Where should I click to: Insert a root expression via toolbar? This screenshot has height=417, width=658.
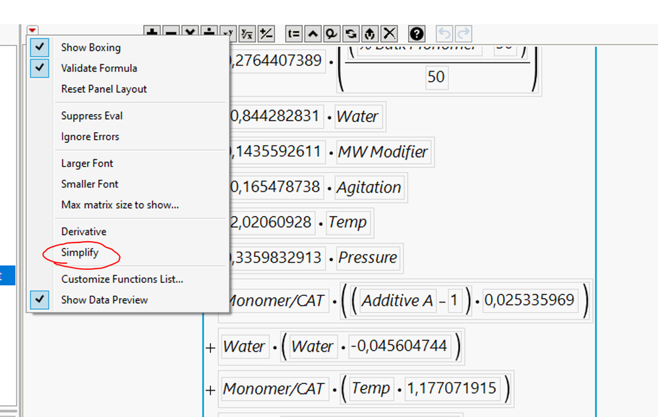tap(247, 34)
